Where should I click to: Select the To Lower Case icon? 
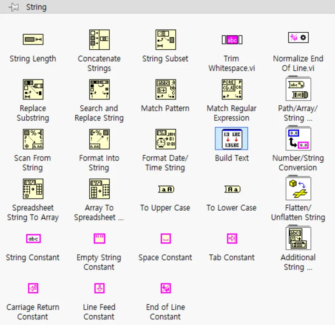point(233,189)
